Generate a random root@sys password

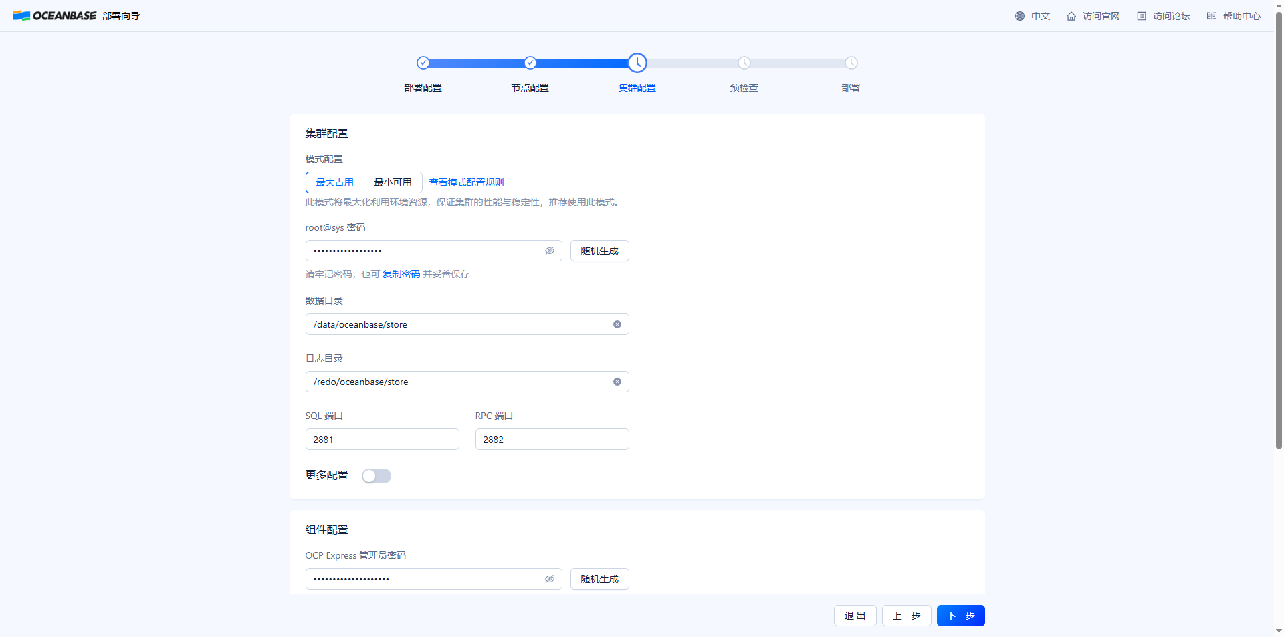[x=600, y=251]
